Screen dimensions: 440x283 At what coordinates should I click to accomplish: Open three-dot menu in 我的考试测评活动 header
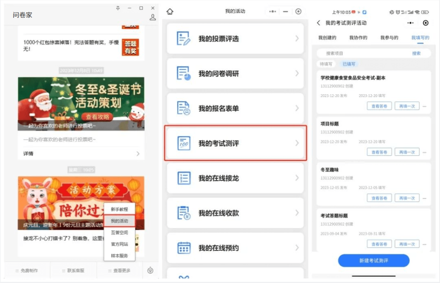[x=410, y=23]
